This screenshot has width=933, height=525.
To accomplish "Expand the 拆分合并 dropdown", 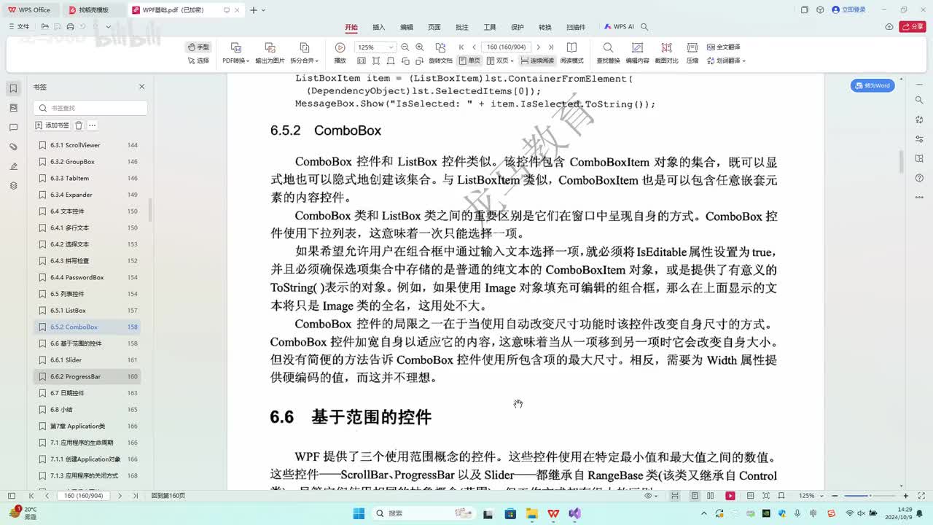I will click(304, 53).
